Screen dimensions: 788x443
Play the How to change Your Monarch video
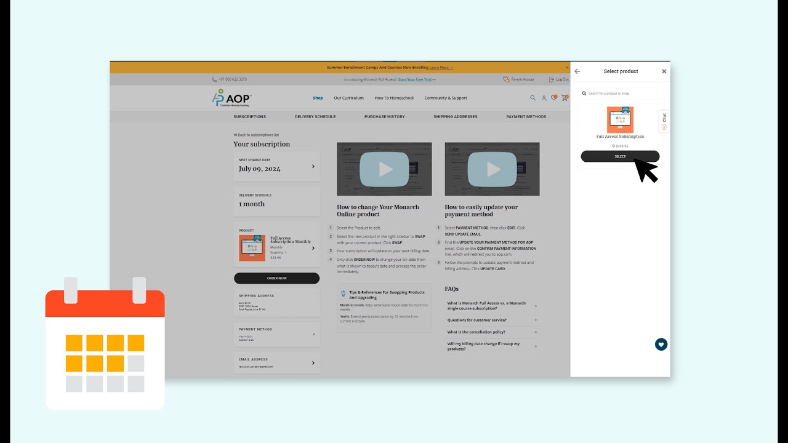coord(384,169)
